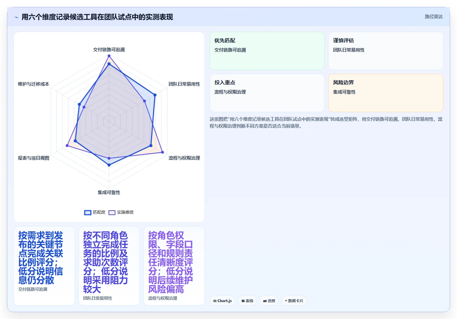Click the 匹配度 legend label
This screenshot has height=319, width=457.
[99, 212]
